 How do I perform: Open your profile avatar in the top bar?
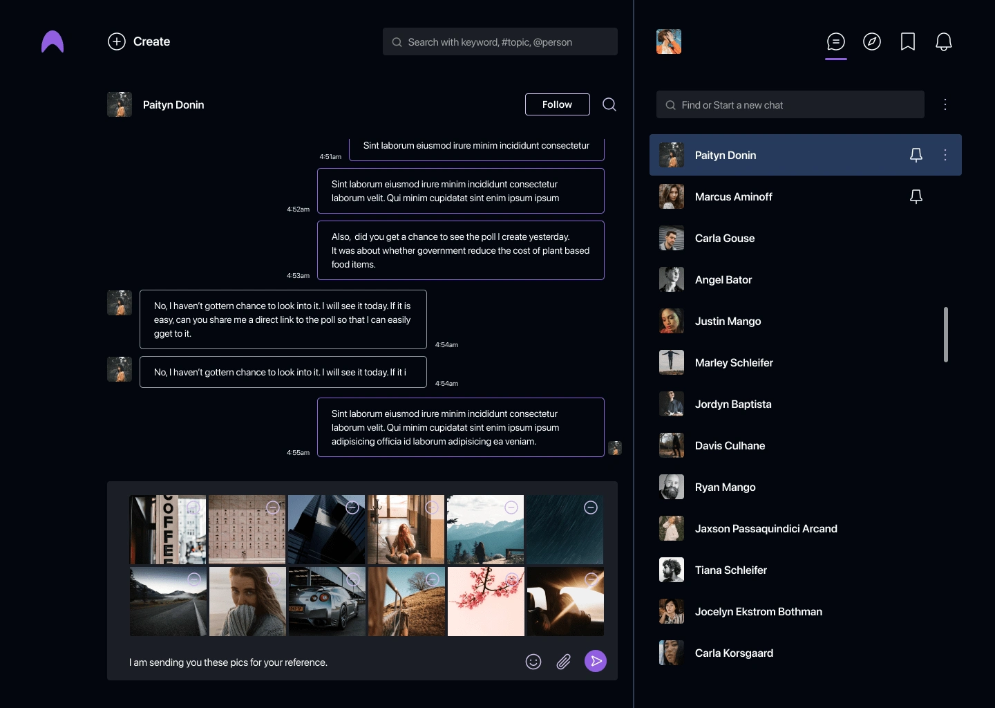[669, 41]
